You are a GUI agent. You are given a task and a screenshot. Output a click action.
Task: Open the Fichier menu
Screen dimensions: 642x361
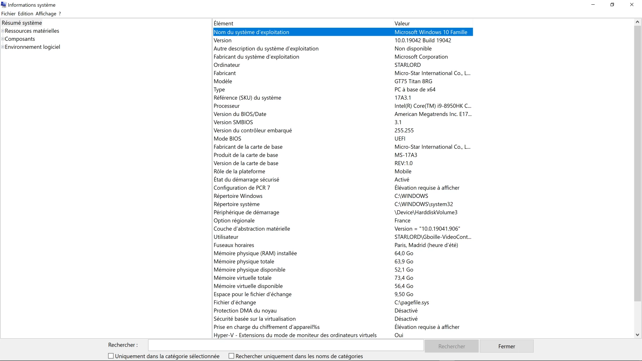pyautogui.click(x=8, y=14)
